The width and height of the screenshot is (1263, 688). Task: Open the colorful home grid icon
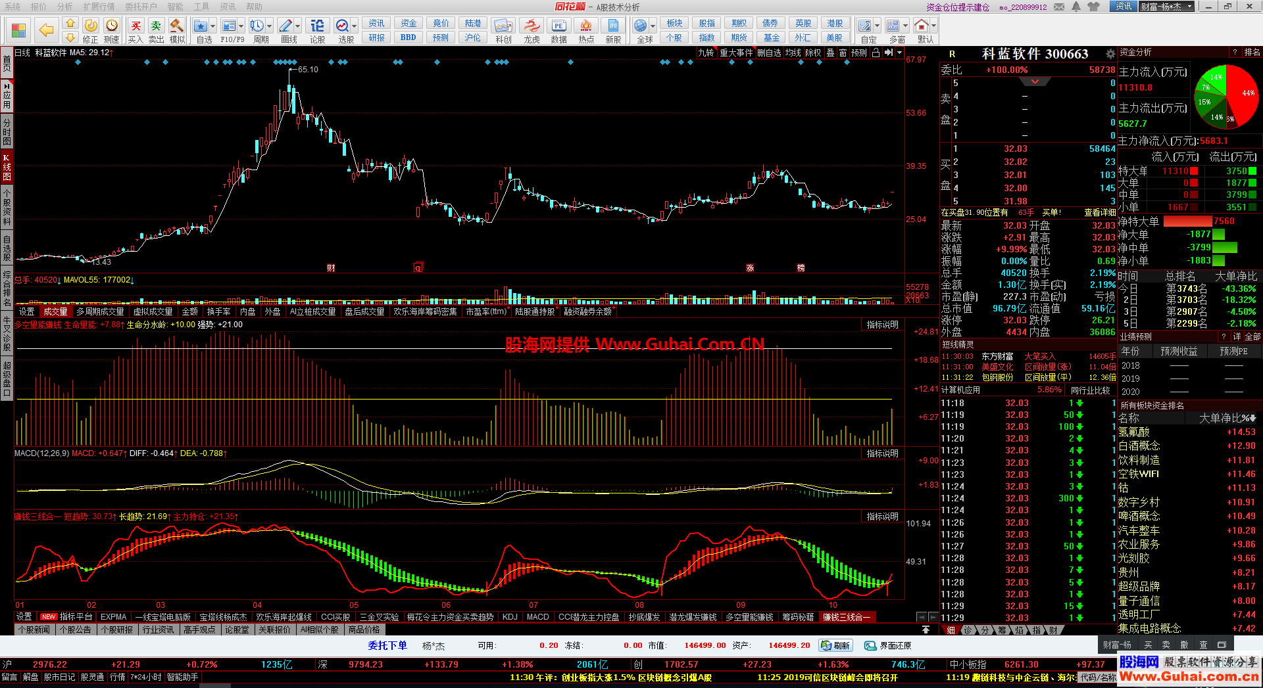[x=18, y=30]
